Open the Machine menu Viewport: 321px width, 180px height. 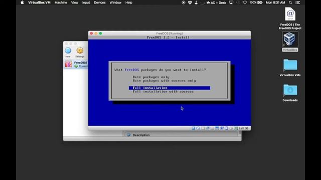tap(61, 2)
